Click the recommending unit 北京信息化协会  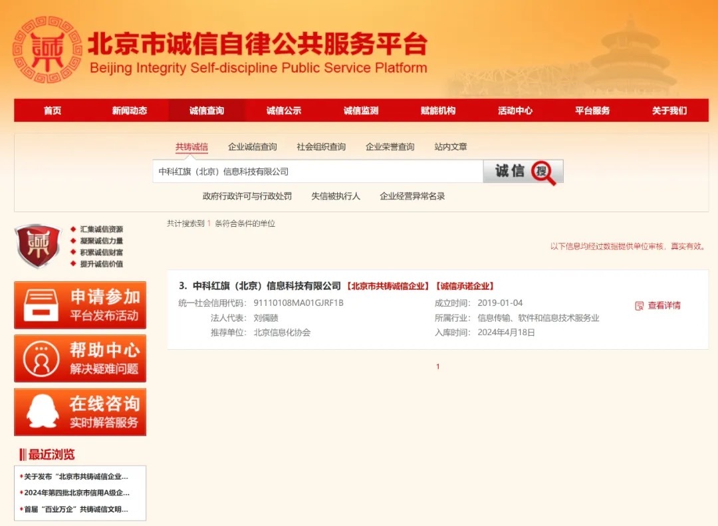pyautogui.click(x=282, y=332)
